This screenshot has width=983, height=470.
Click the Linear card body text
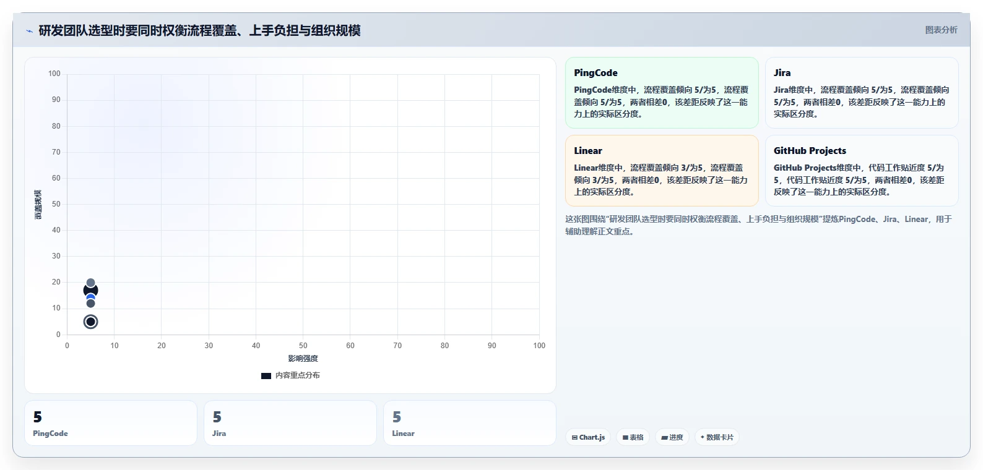pos(660,180)
